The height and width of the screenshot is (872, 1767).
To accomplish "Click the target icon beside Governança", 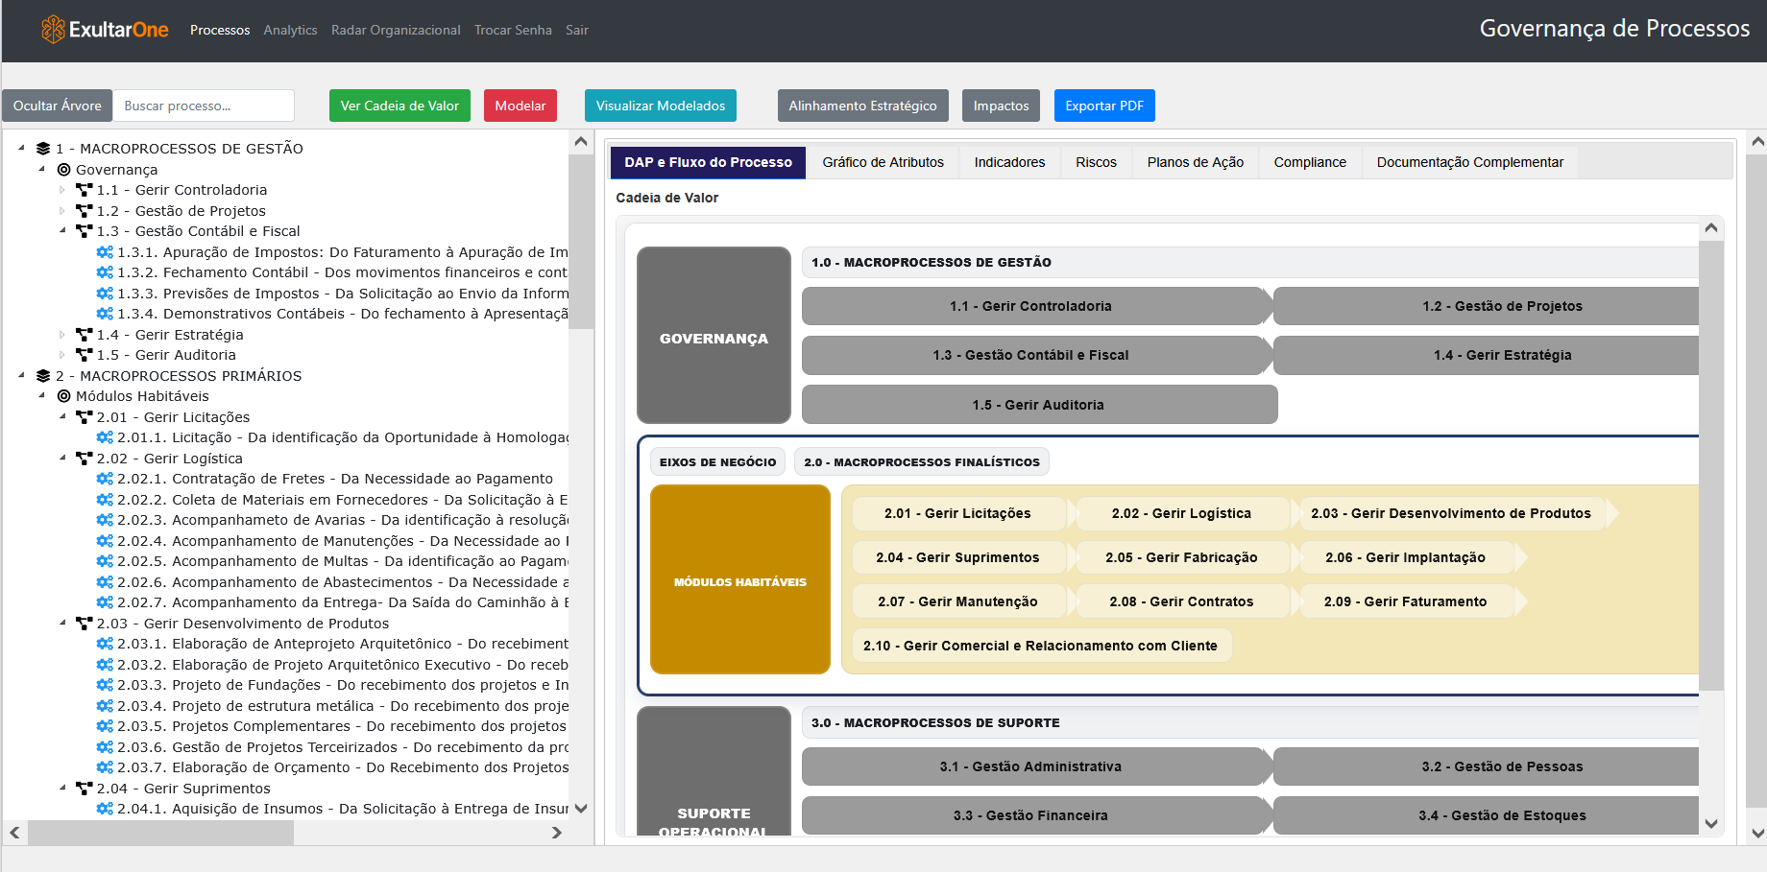I will point(63,169).
